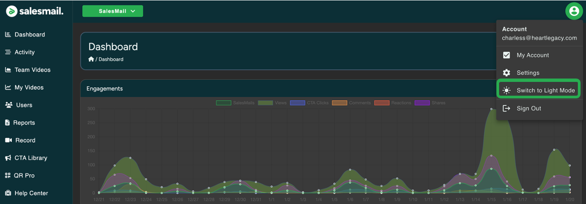Viewport: 586px width, 204px height.
Task: Click the Record camera icon
Action: pos(8,140)
